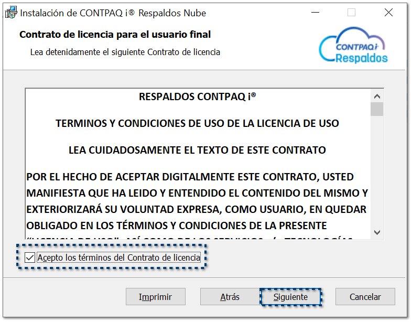Cancel the installation with Cancelar

pyautogui.click(x=365, y=297)
